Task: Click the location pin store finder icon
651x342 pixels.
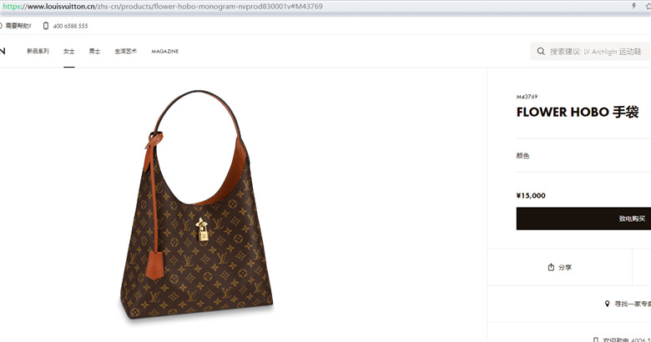Action: pos(607,304)
